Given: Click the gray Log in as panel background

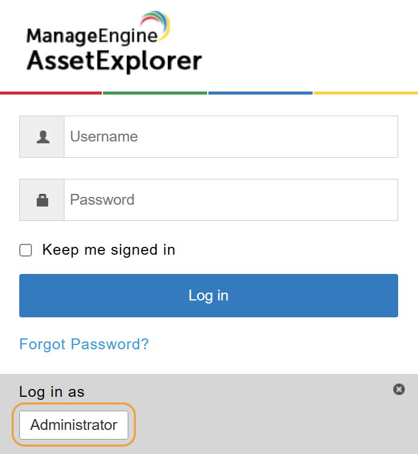Looking at the screenshot, I should (271, 421).
